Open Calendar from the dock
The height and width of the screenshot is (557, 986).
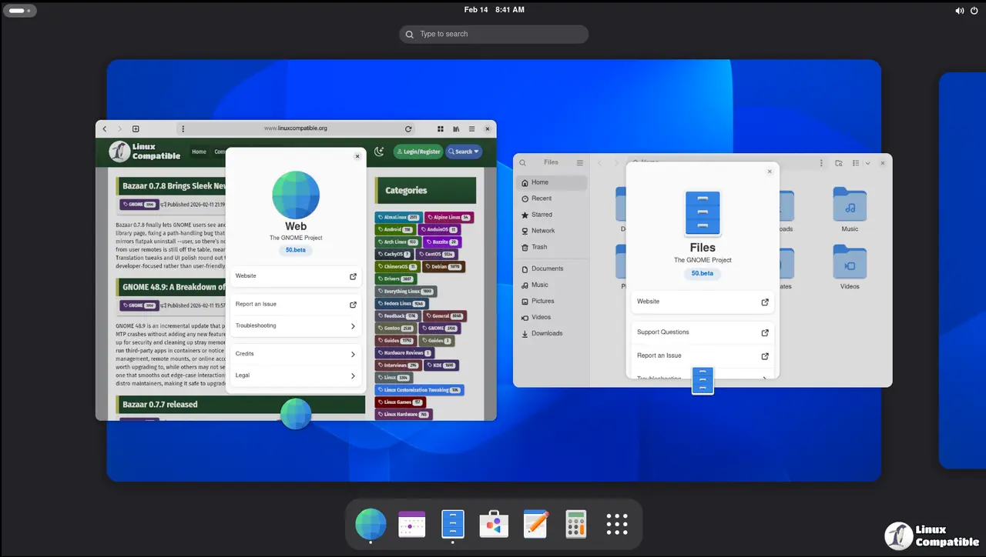tap(411, 524)
